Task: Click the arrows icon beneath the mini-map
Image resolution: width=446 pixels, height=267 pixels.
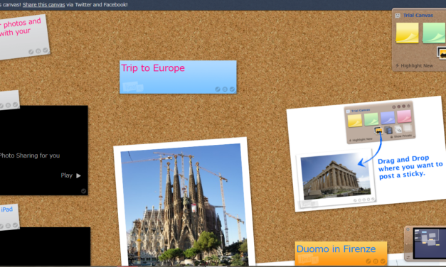Action: tap(408, 257)
